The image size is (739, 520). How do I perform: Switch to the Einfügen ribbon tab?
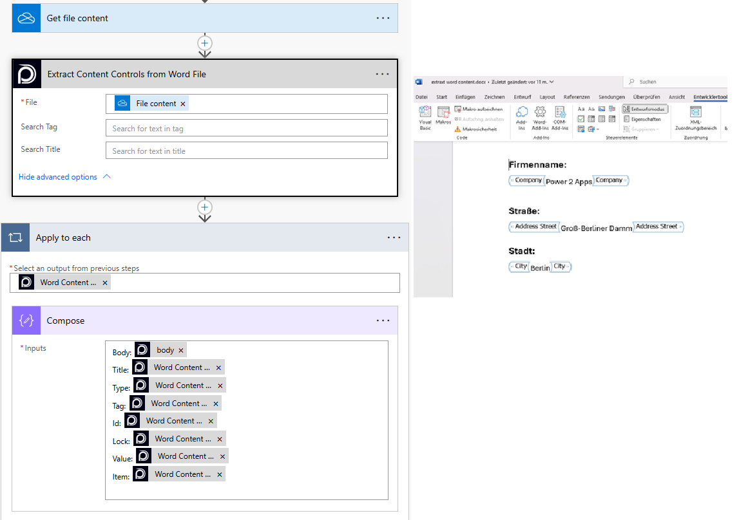click(465, 97)
